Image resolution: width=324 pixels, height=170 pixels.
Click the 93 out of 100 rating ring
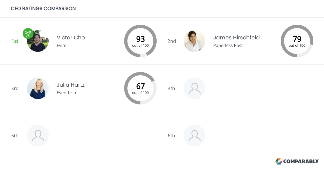click(140, 41)
